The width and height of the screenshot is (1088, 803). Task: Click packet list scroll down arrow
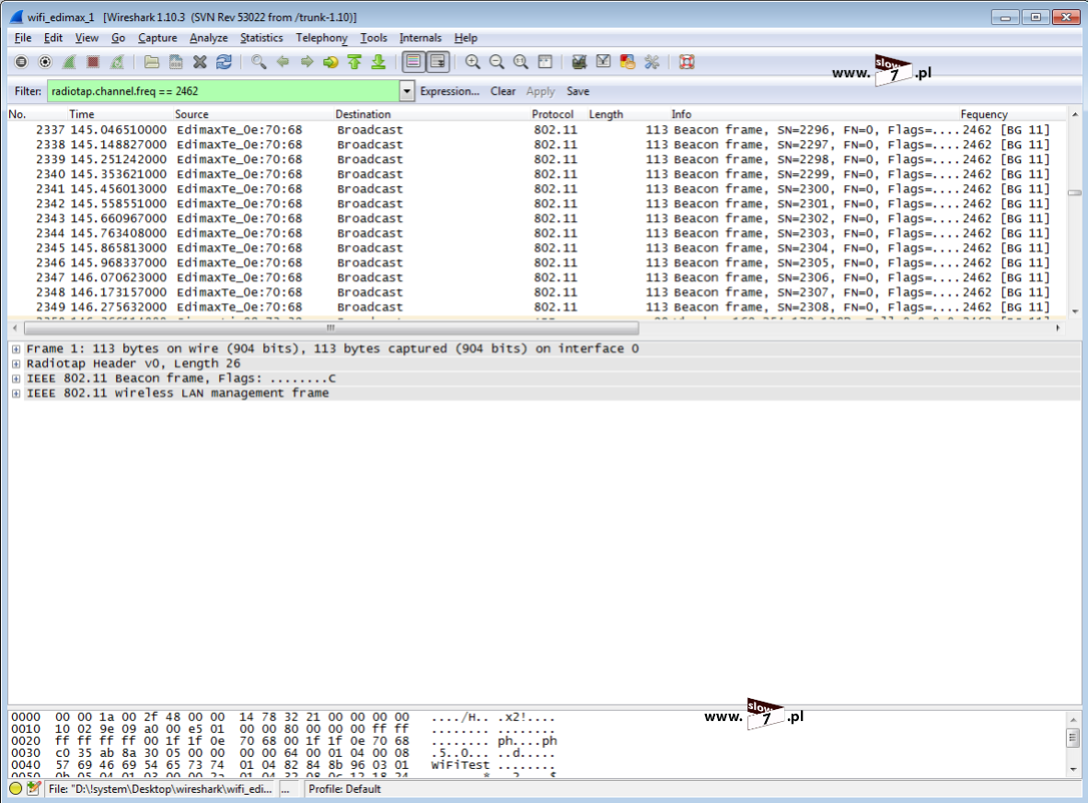coord(1074,311)
